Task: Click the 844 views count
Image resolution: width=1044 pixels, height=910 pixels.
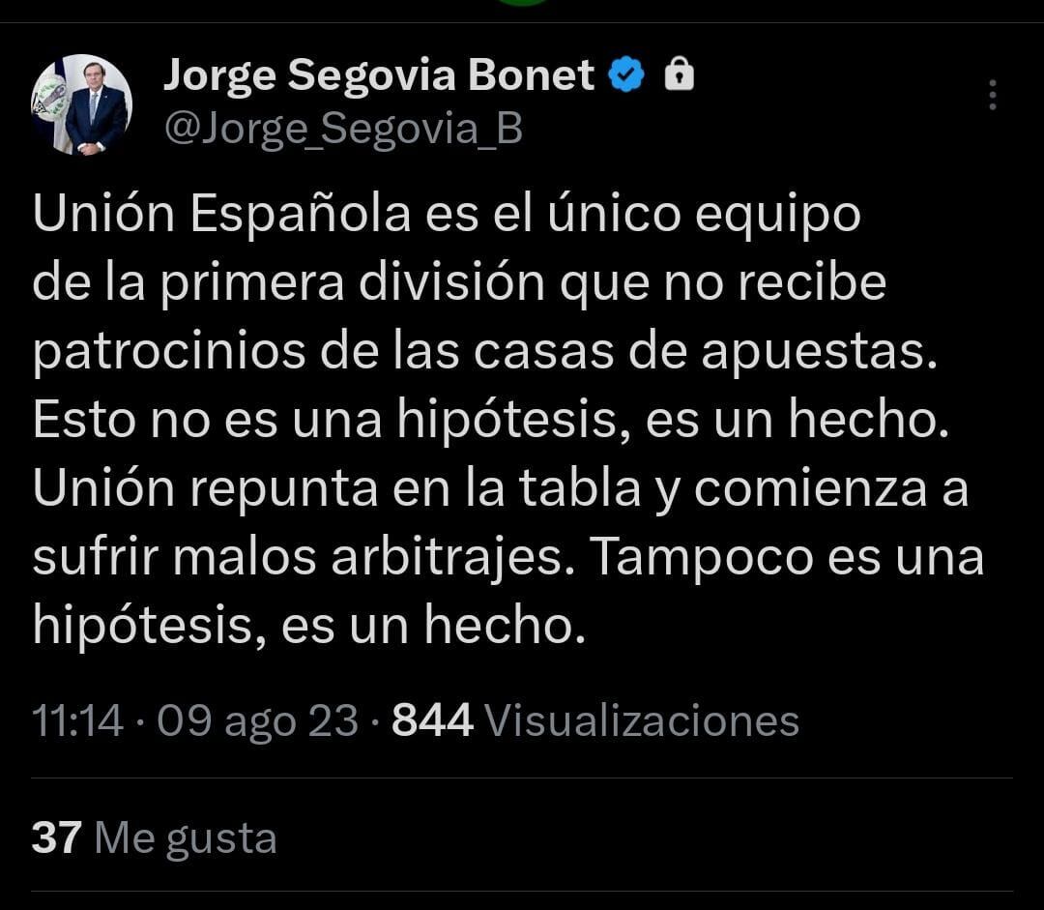Action: (432, 720)
